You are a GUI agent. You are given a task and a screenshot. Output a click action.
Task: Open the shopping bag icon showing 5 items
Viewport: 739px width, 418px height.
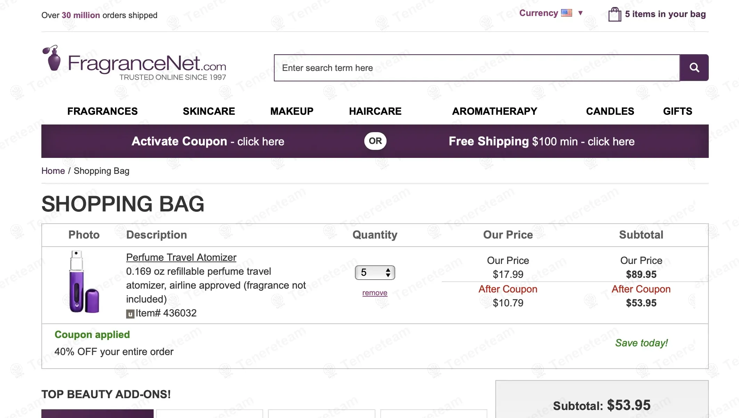[x=615, y=15]
